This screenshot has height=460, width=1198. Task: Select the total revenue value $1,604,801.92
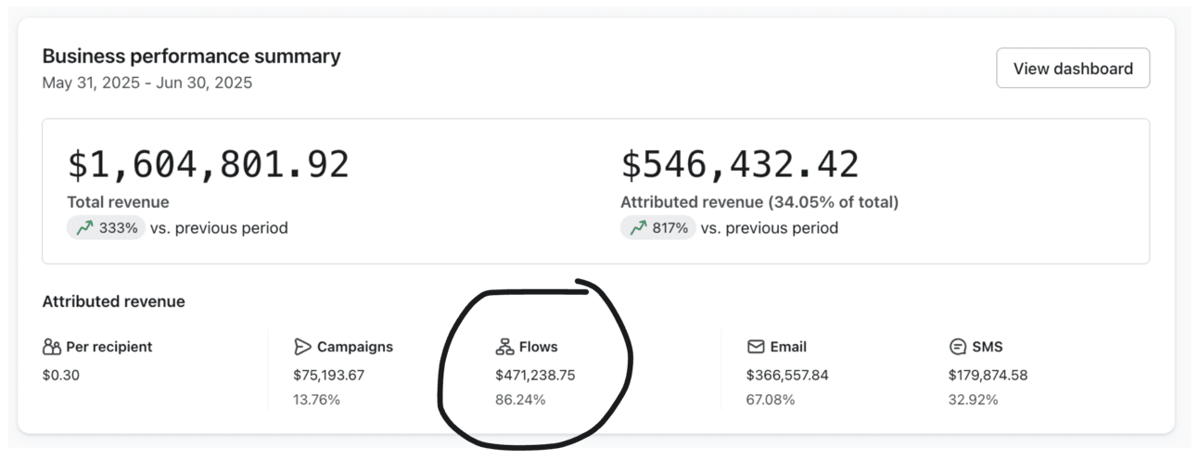[x=209, y=165]
